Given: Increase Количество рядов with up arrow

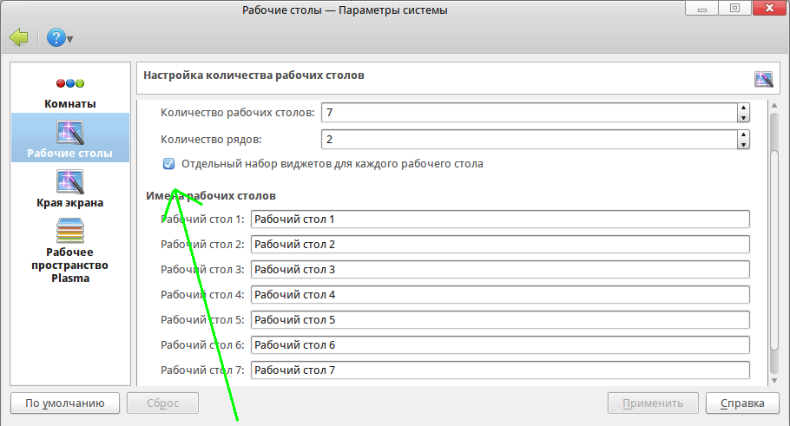Looking at the screenshot, I should pyautogui.click(x=743, y=135).
